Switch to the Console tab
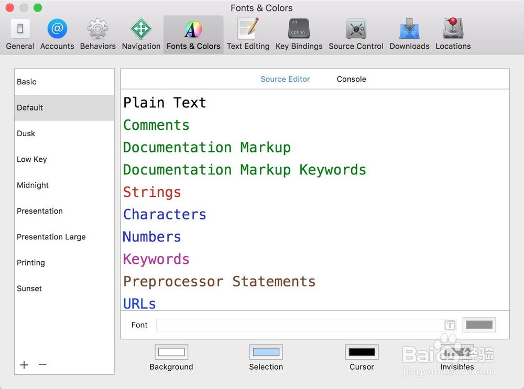The width and height of the screenshot is (524, 389). click(351, 79)
